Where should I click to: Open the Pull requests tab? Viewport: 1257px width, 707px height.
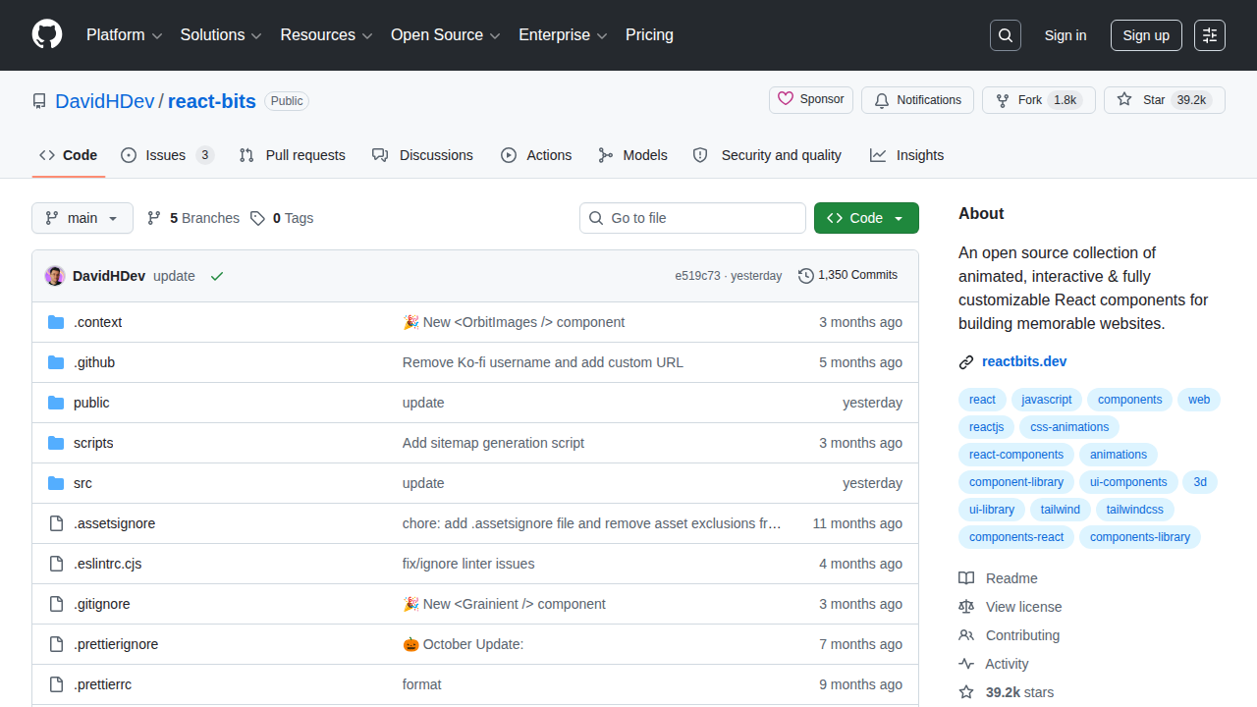[293, 155]
